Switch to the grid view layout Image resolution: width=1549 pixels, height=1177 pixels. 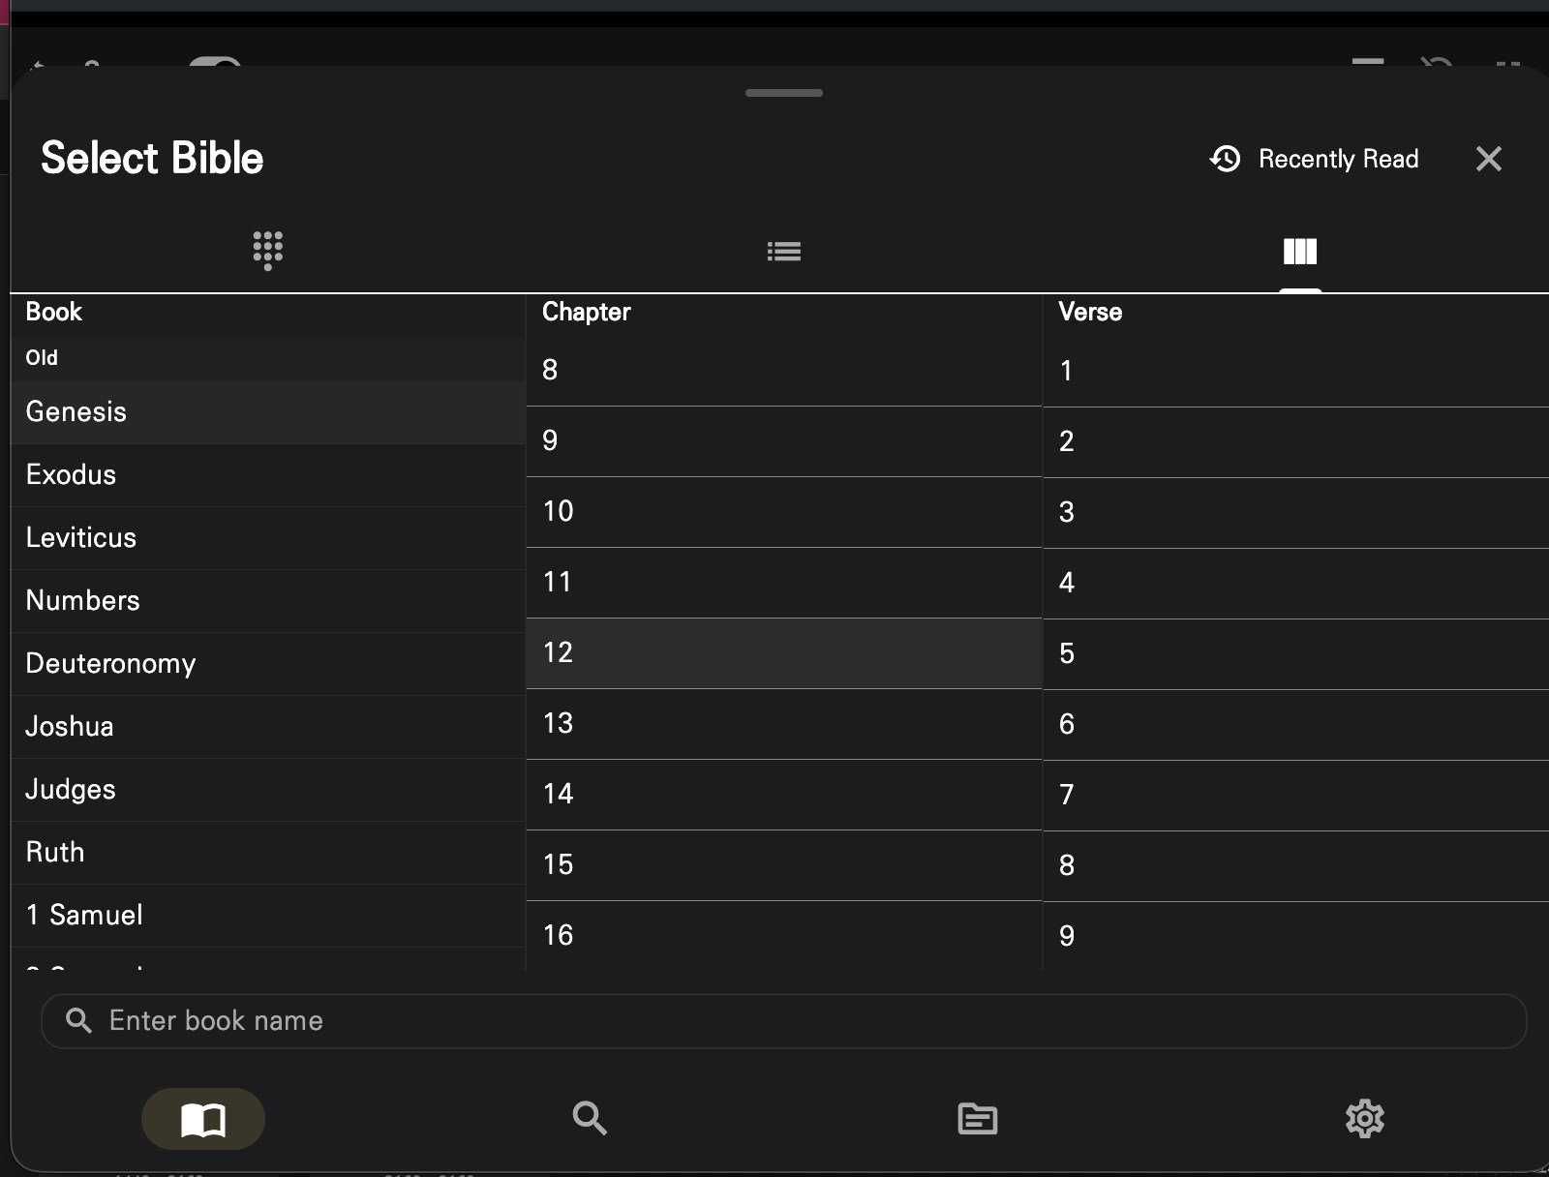coord(266,251)
